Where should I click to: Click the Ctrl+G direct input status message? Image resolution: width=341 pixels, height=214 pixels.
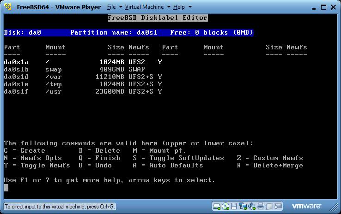(x=60, y=207)
